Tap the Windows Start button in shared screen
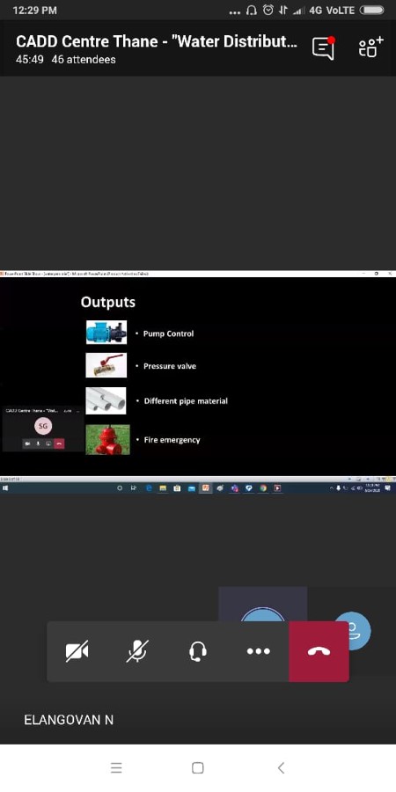The height and width of the screenshot is (792, 396). click(x=4, y=488)
